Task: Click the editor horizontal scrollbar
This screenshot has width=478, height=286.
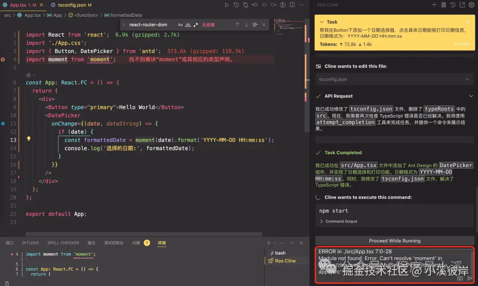Action: tap(143, 234)
